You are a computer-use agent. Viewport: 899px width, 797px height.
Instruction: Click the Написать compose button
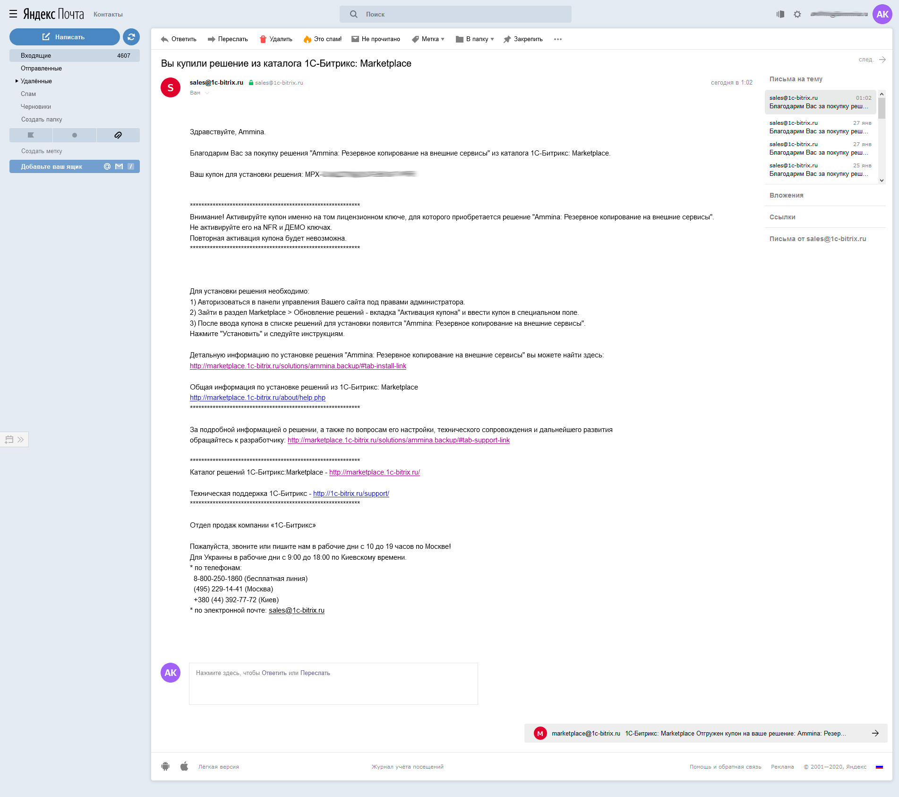[64, 37]
